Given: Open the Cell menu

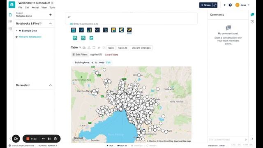Looking at the screenshot, I should click(27, 7).
